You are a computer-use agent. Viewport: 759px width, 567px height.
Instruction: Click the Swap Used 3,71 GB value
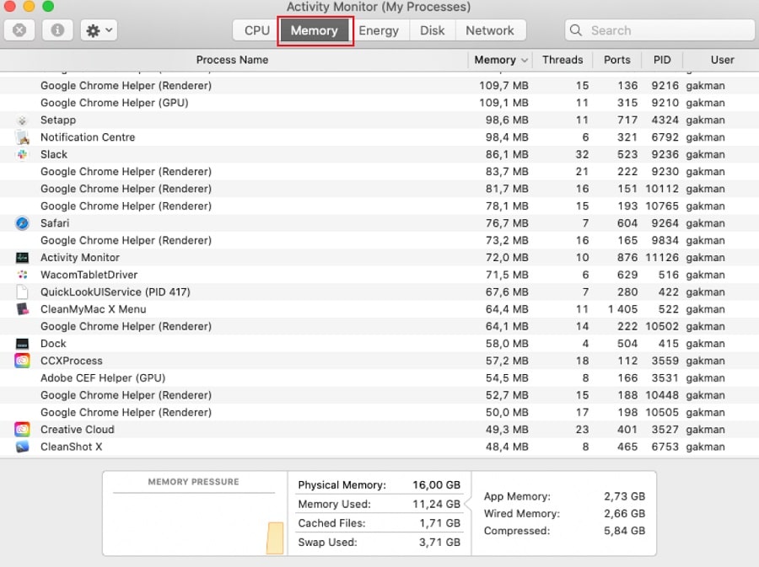[439, 543]
